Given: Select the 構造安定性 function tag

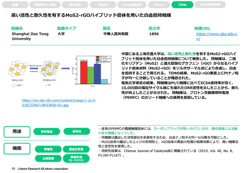Looking at the screenshot, I should pyautogui.click(x=77, y=149).
